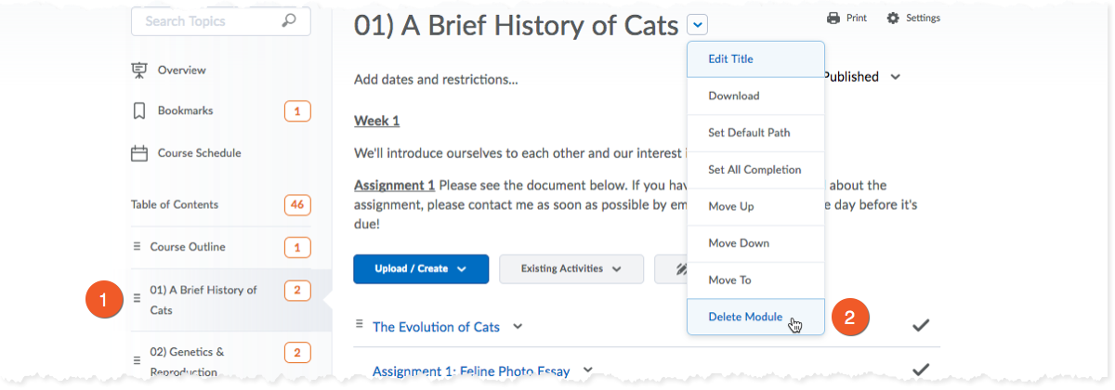Viewport: 1115px width, 390px height.
Task: Click completion checkmark for Assignment 1 Feline Photo Essay
Action: [x=921, y=370]
